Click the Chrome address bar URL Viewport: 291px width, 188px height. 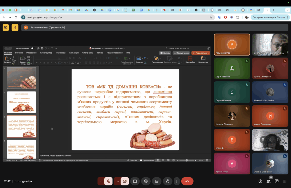(44, 17)
